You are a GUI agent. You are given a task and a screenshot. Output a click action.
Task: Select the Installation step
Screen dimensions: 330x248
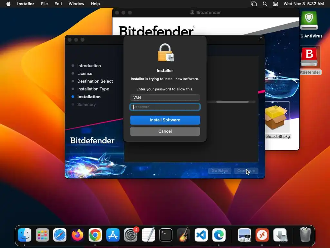pos(89,97)
